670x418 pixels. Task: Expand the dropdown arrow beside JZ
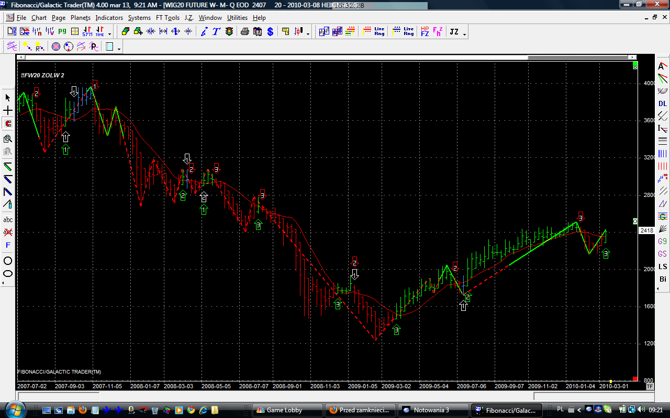click(x=464, y=34)
